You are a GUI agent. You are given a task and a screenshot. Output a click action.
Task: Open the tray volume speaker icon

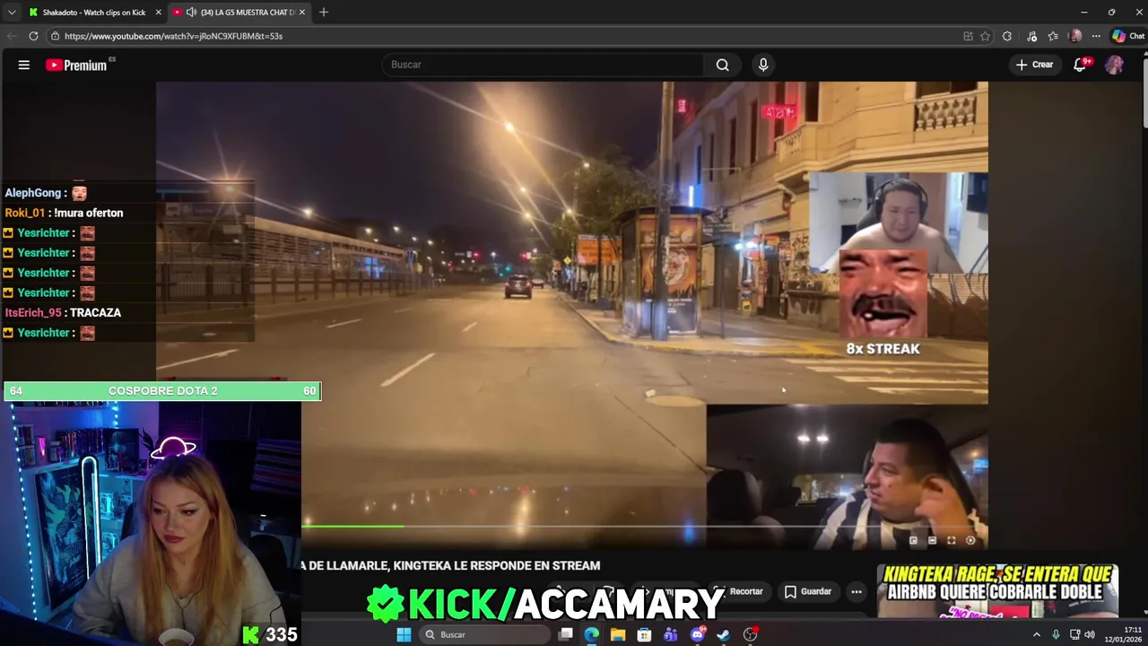pyautogui.click(x=1090, y=634)
